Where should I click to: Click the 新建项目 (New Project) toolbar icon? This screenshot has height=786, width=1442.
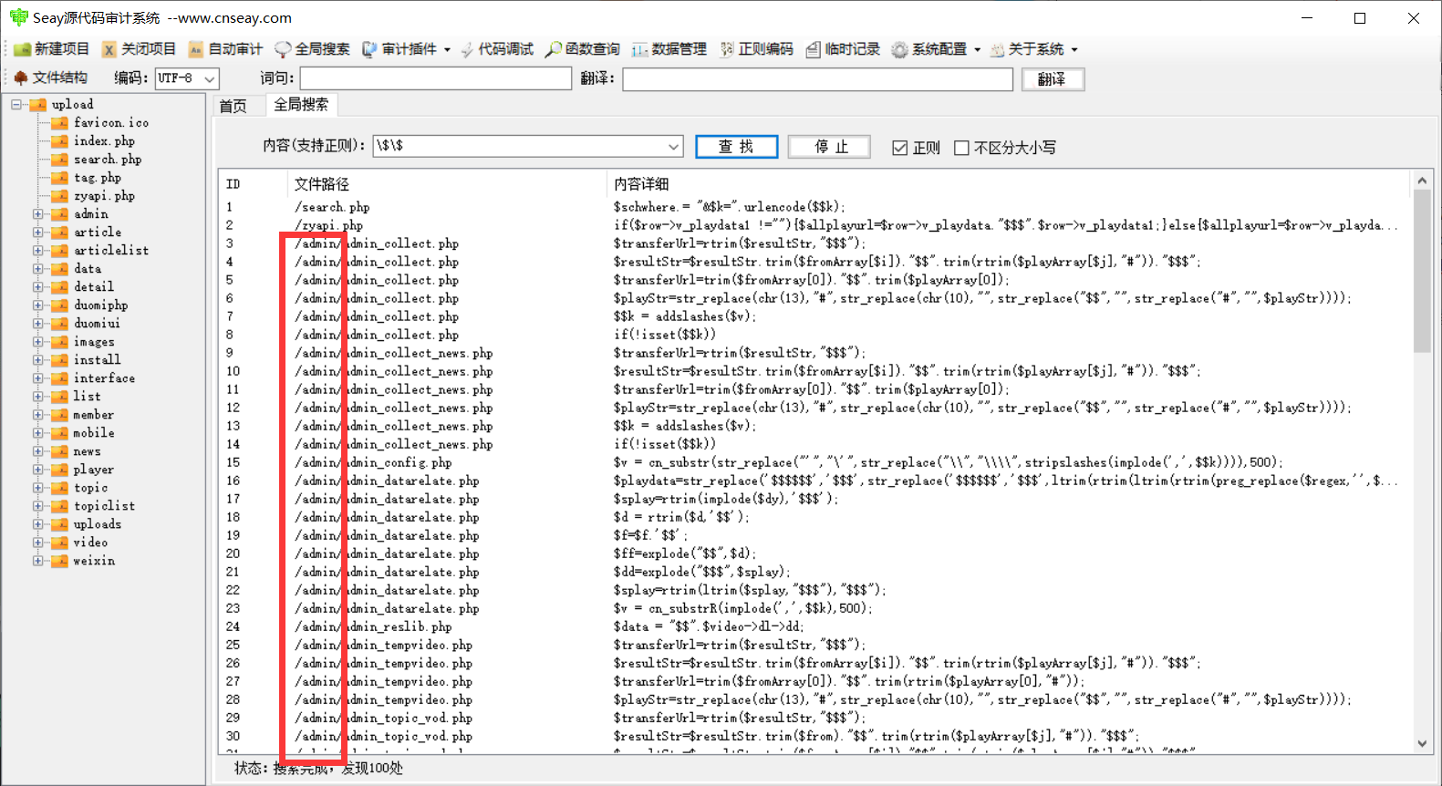point(23,49)
